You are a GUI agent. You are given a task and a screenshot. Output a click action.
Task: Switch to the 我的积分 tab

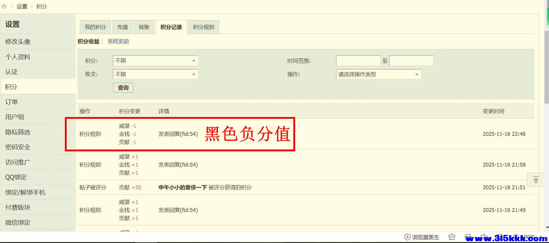(x=95, y=27)
